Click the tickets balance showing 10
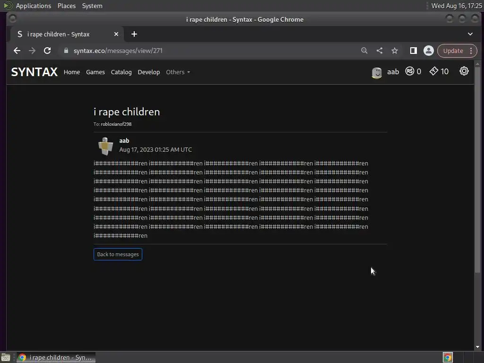 pos(439,71)
